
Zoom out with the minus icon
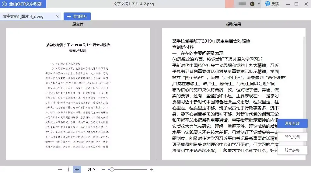tap(103, 169)
